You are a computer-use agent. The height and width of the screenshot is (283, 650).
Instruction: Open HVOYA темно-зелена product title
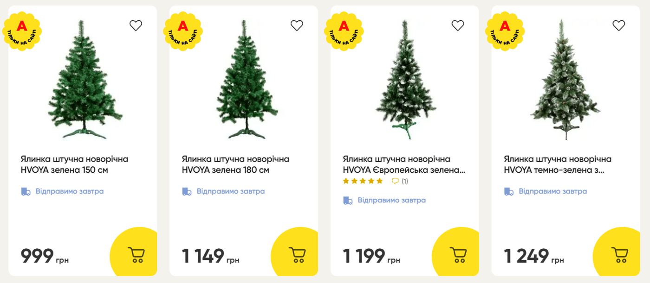pyautogui.click(x=558, y=164)
